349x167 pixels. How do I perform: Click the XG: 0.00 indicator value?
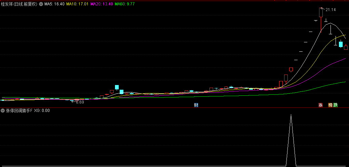coord(42,110)
